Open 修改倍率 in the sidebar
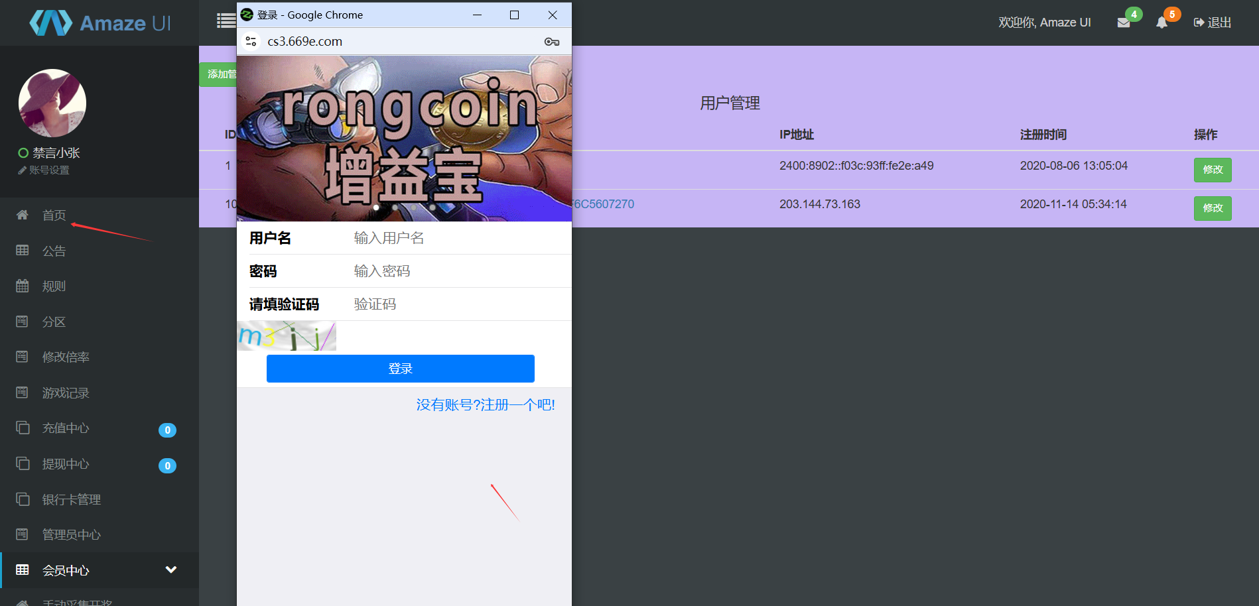The image size is (1259, 606). (x=66, y=357)
